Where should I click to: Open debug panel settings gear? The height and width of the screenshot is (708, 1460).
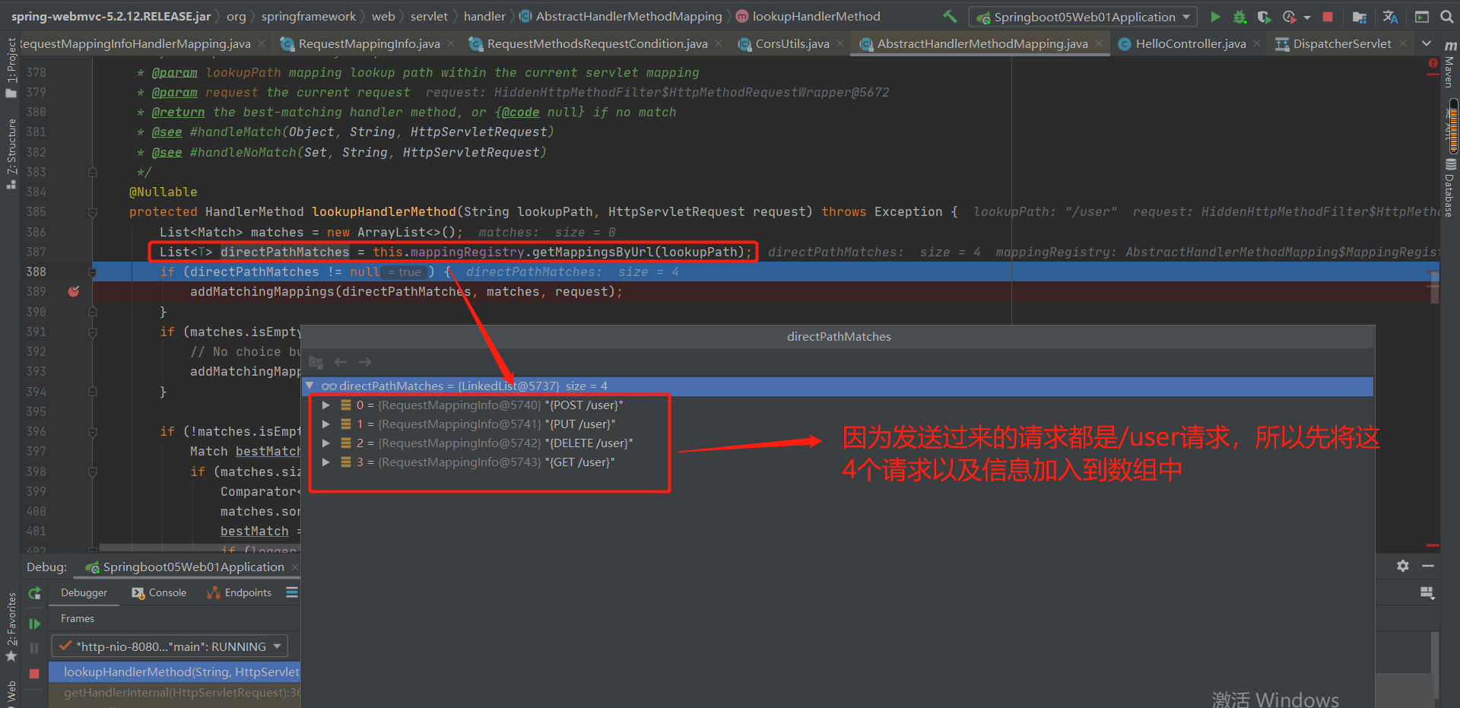pyautogui.click(x=1403, y=566)
